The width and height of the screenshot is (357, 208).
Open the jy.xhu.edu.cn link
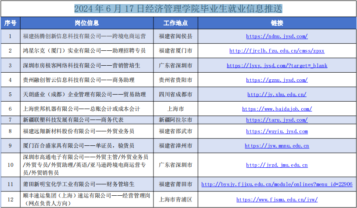[x=277, y=95]
